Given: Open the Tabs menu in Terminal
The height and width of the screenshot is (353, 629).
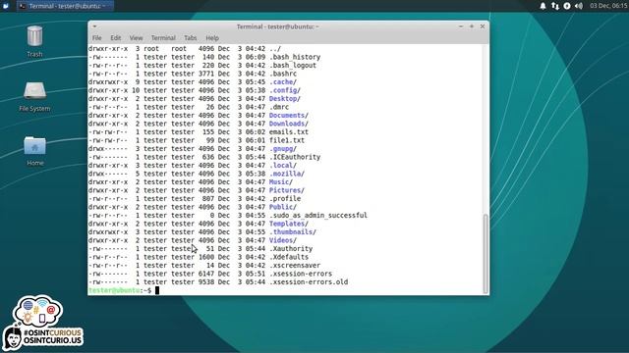Looking at the screenshot, I should 190,38.
